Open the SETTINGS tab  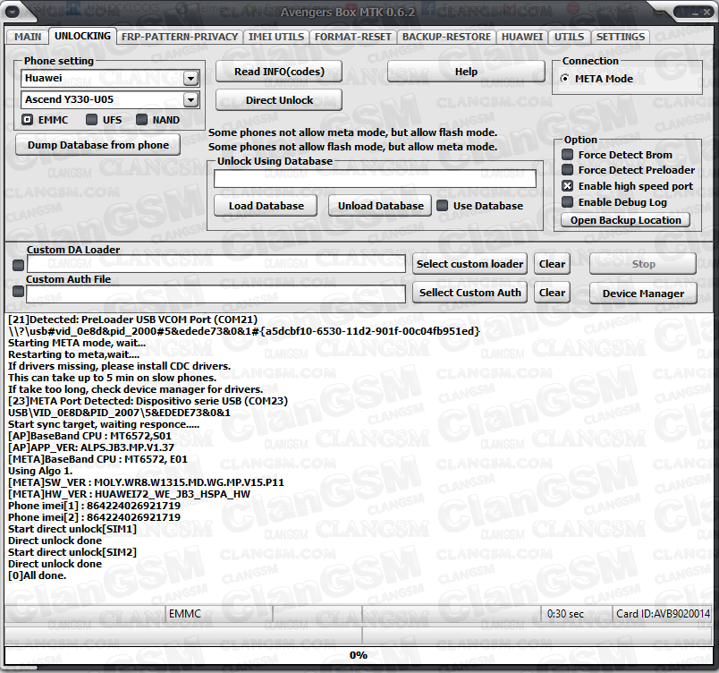[620, 37]
